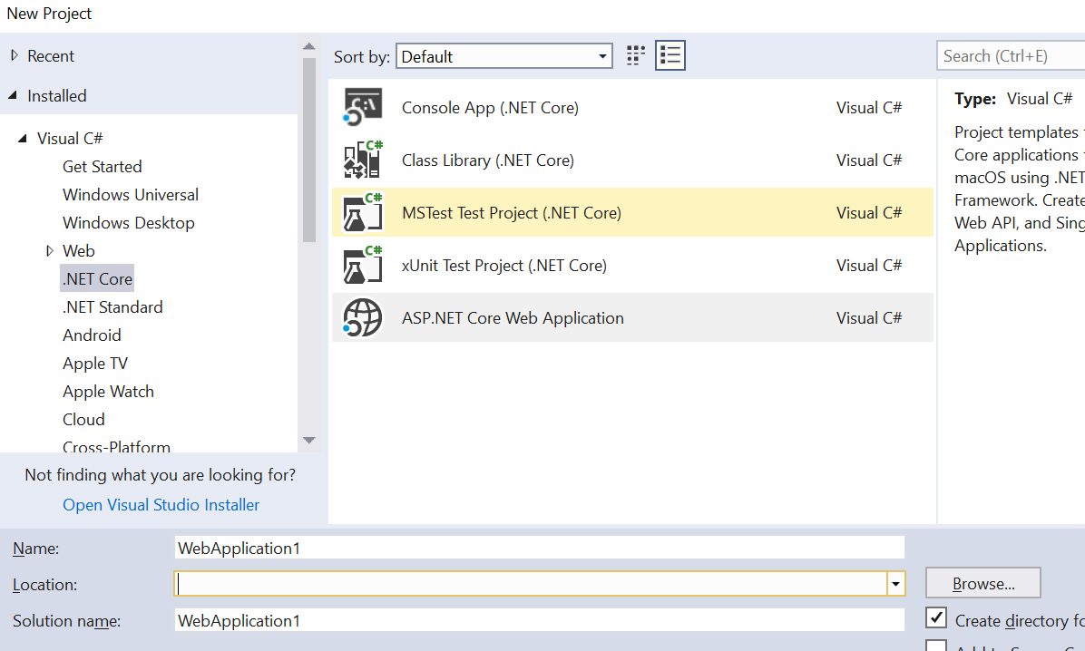Click the Browse... button
This screenshot has width=1085, height=651.
(x=982, y=583)
